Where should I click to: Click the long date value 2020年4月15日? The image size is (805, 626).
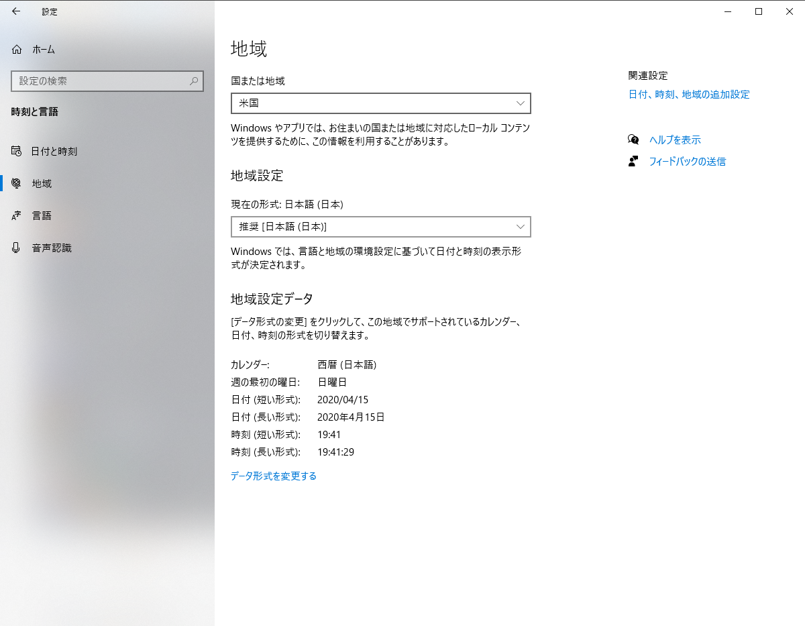click(x=351, y=417)
